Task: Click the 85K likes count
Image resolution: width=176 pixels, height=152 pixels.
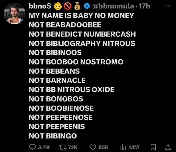Action: 104,147
